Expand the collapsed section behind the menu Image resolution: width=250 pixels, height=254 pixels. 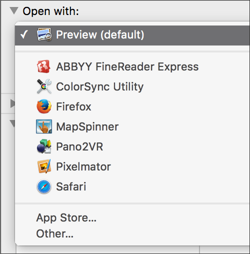coord(12,103)
